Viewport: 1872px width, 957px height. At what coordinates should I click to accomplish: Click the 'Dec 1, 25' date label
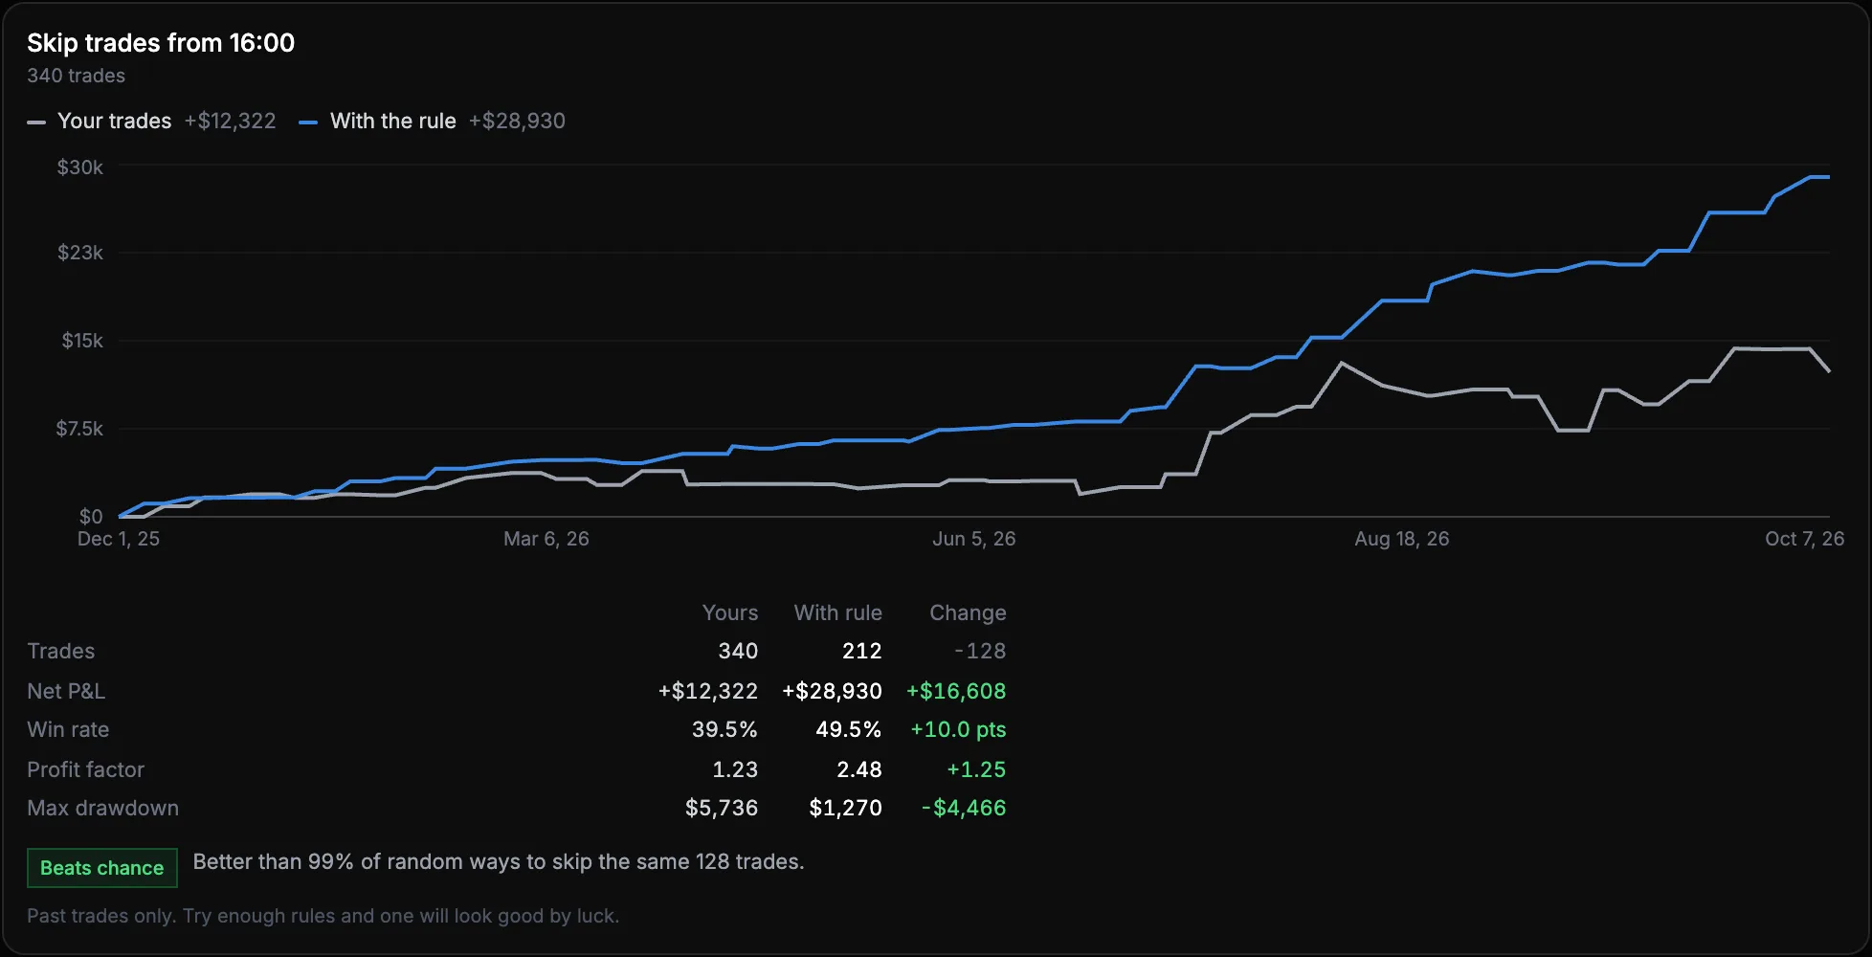119,539
